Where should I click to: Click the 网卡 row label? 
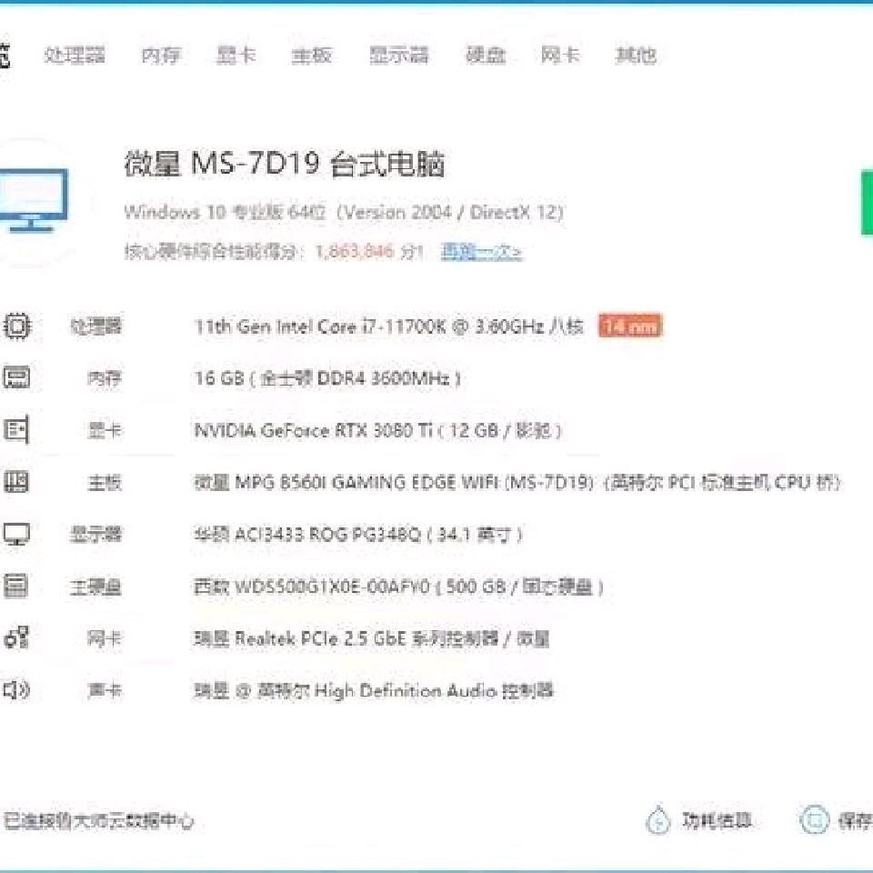pyautogui.click(x=104, y=638)
